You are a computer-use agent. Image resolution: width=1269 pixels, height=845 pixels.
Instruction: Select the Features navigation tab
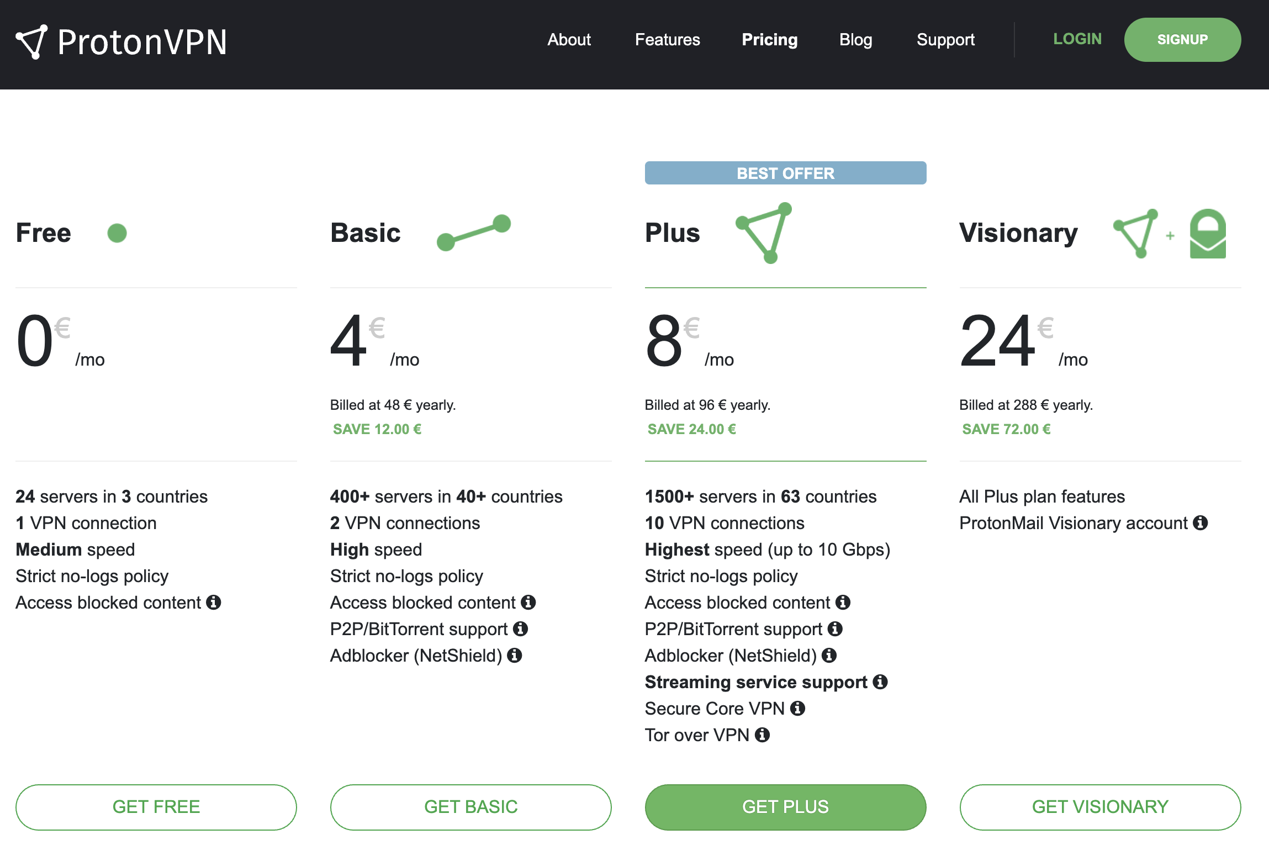click(668, 40)
